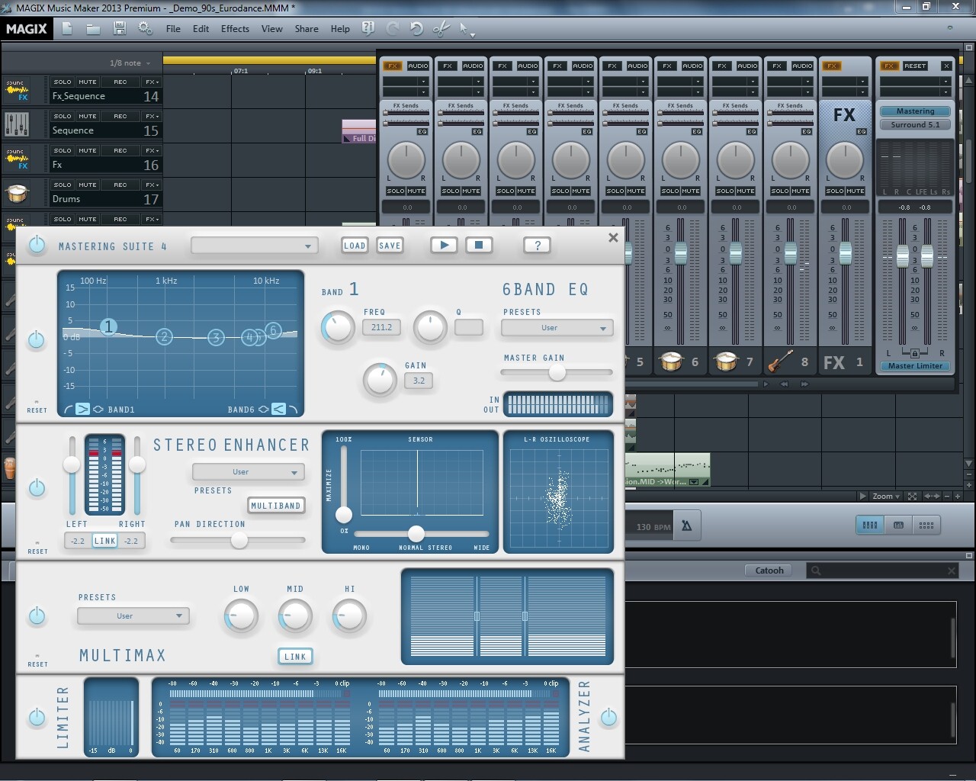Toggle the 6-Band EQ power button
The height and width of the screenshot is (781, 976).
(x=37, y=340)
